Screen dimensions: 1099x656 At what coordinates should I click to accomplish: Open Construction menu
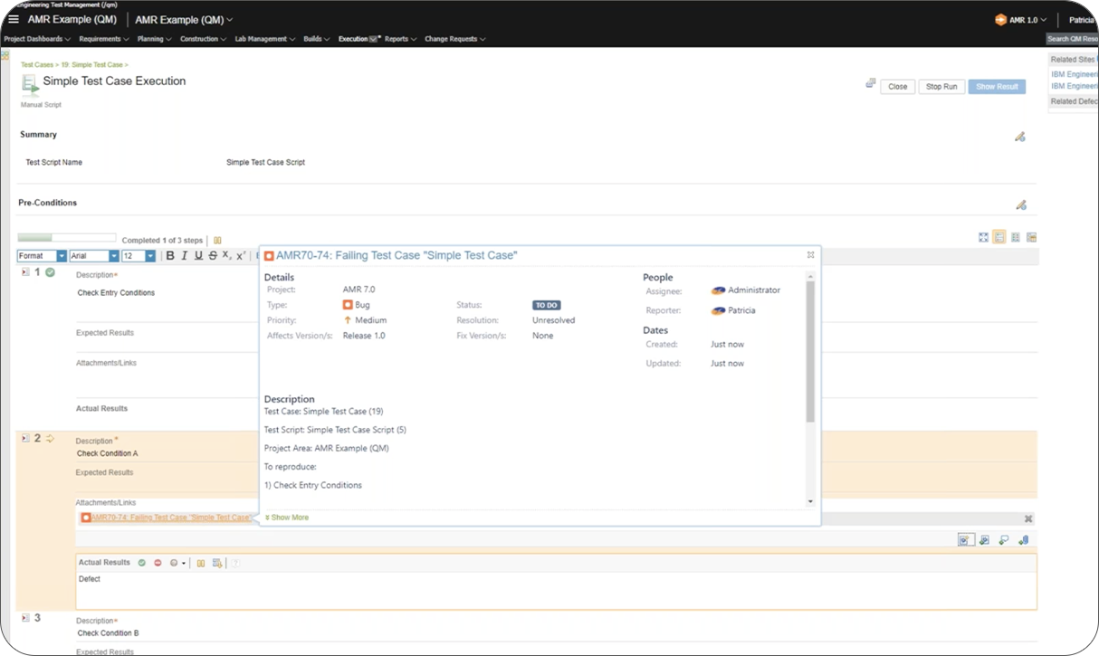click(204, 39)
